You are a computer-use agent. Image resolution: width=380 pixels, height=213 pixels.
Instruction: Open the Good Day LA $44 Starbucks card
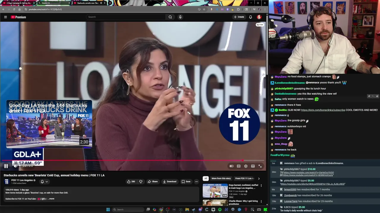coord(49,124)
